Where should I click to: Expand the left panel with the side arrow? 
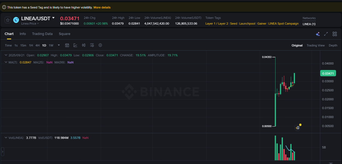click(2, 152)
